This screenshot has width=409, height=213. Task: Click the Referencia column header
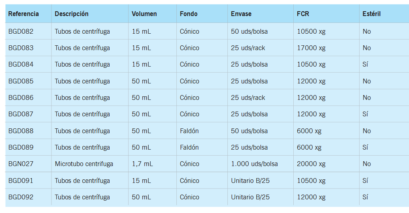coord(24,14)
